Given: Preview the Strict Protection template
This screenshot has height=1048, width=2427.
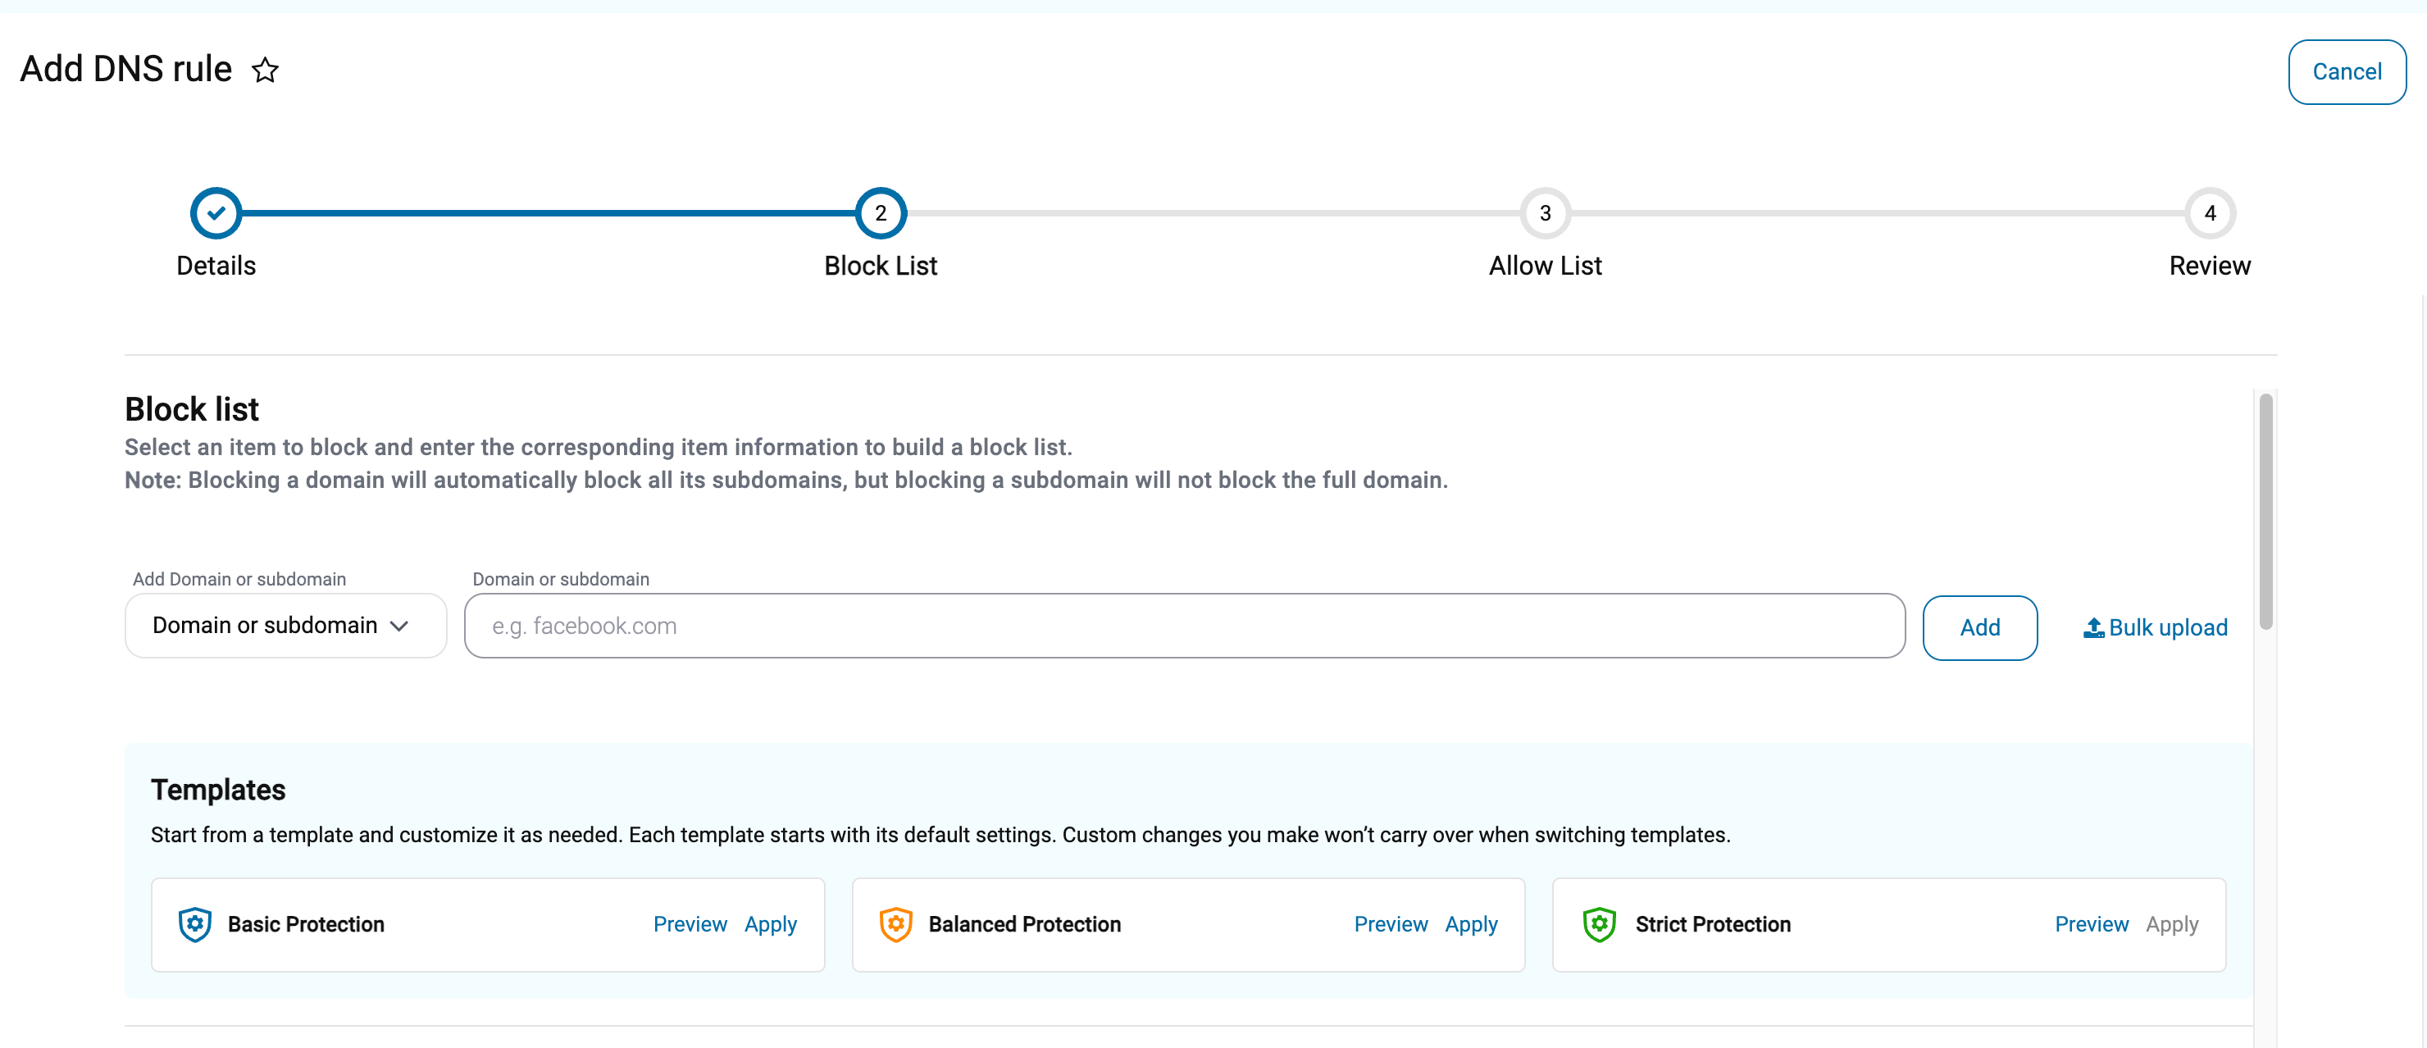Looking at the screenshot, I should tap(2092, 924).
